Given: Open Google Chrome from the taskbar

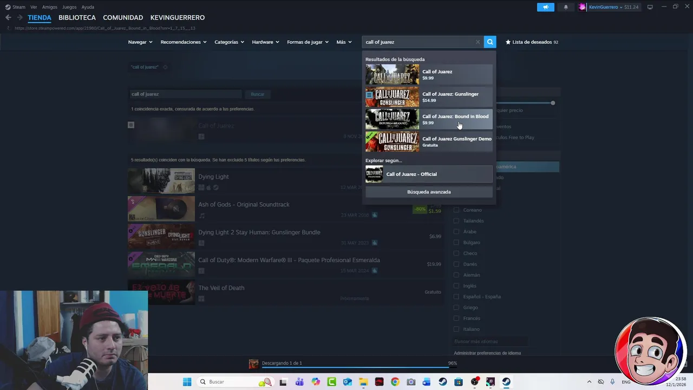Looking at the screenshot, I should click(x=395, y=382).
